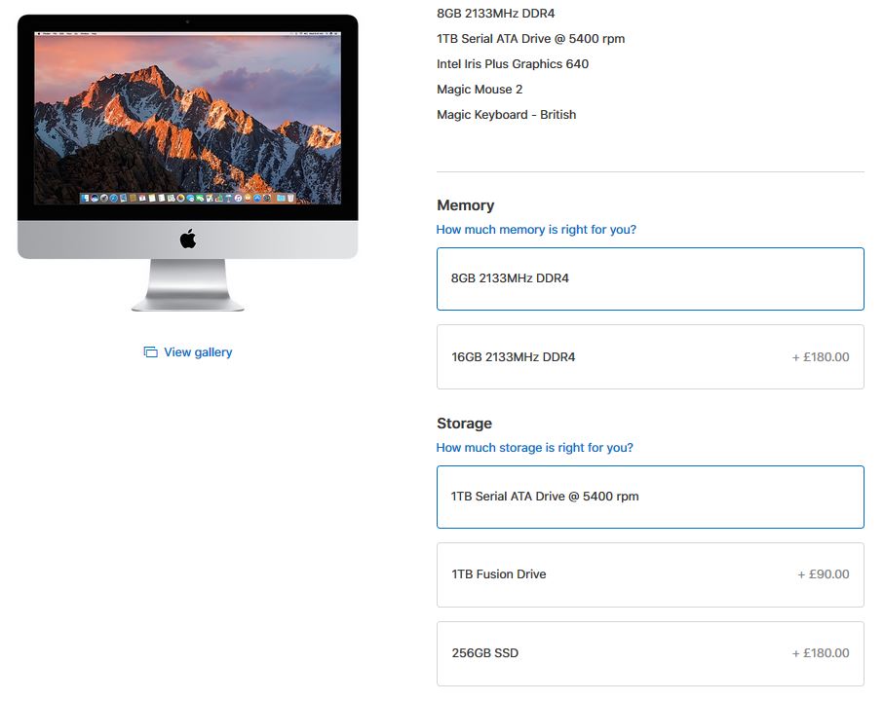The image size is (884, 702).
Task: Select 1TB Serial ATA Drive storage option
Action: pos(650,497)
